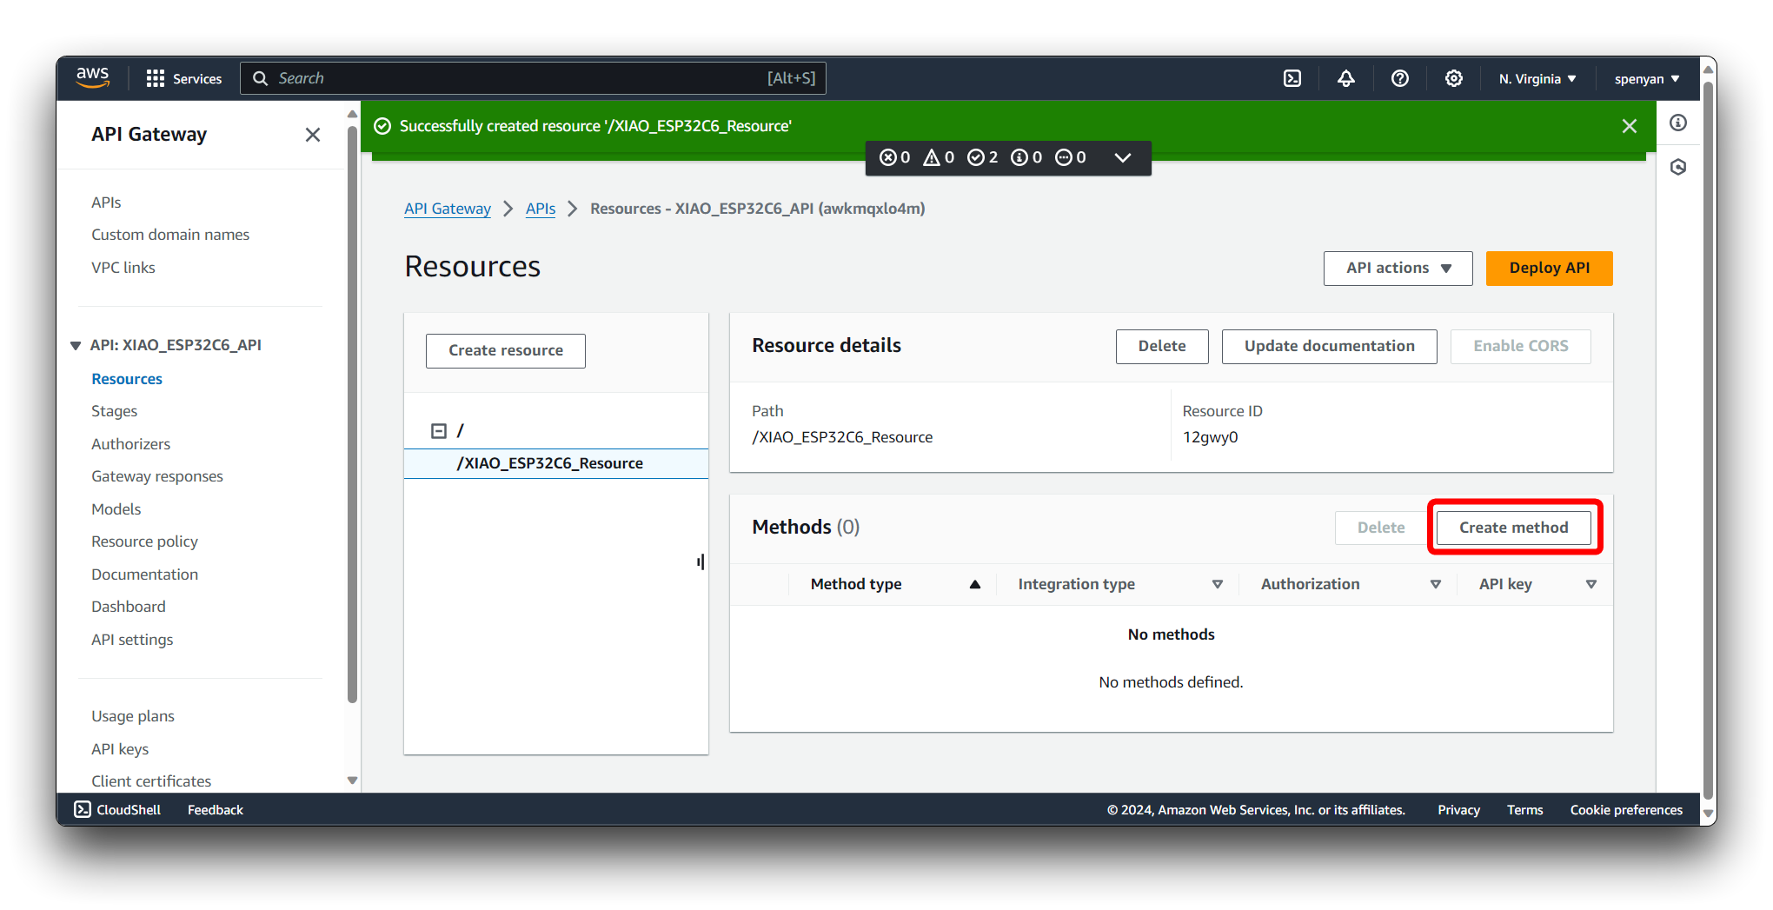Click the Deploy API button
The image size is (1773, 910).
[x=1550, y=269]
